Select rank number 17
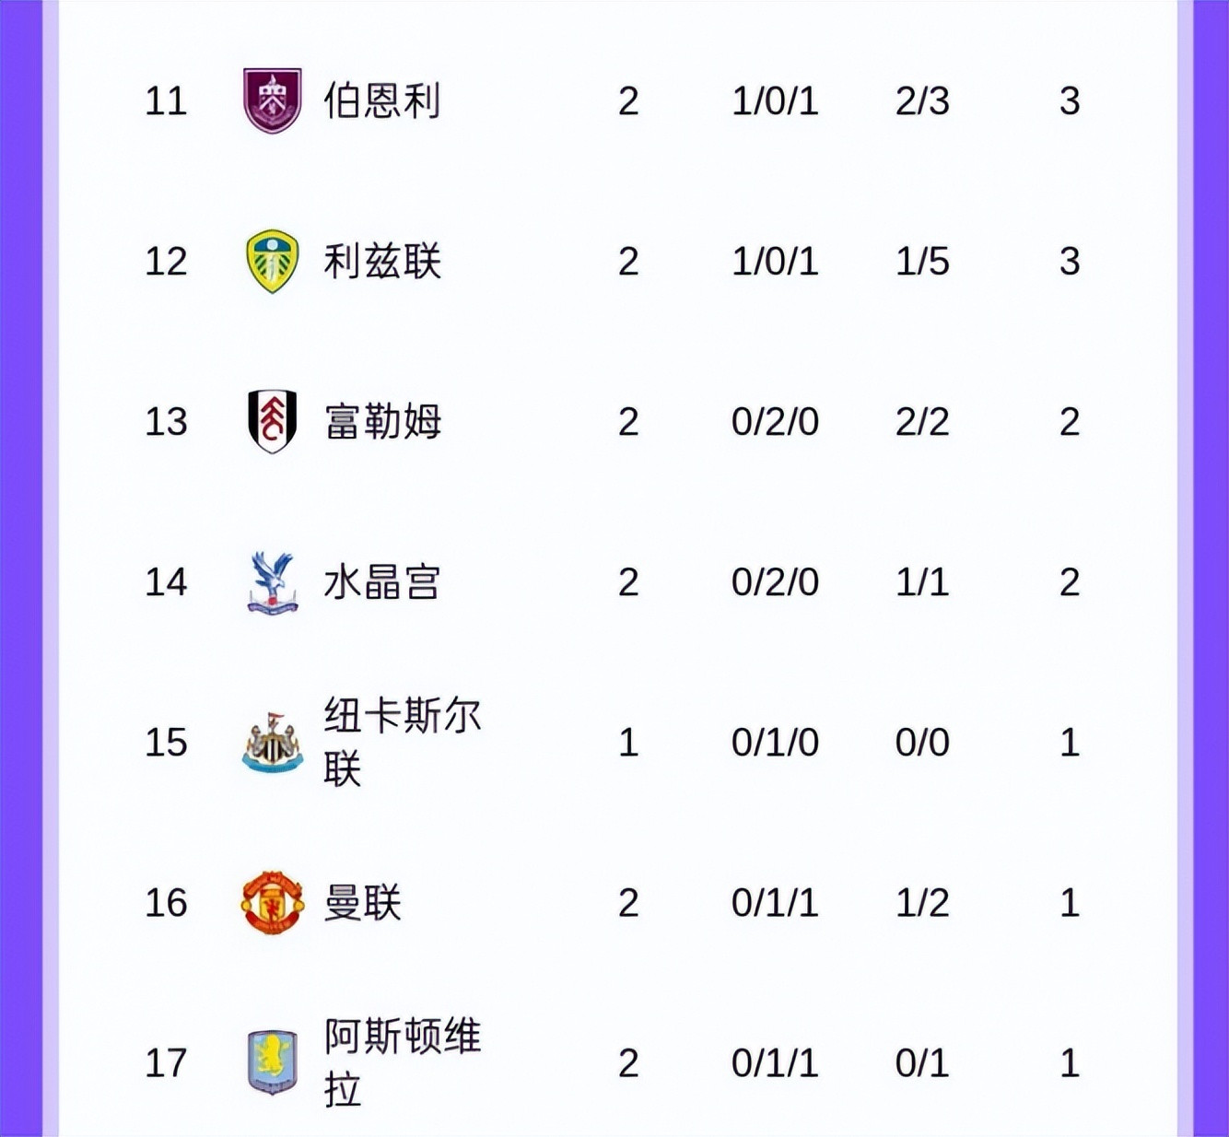This screenshot has width=1229, height=1137. click(166, 1063)
